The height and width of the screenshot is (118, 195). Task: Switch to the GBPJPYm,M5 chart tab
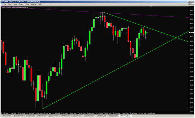(x=65, y=116)
